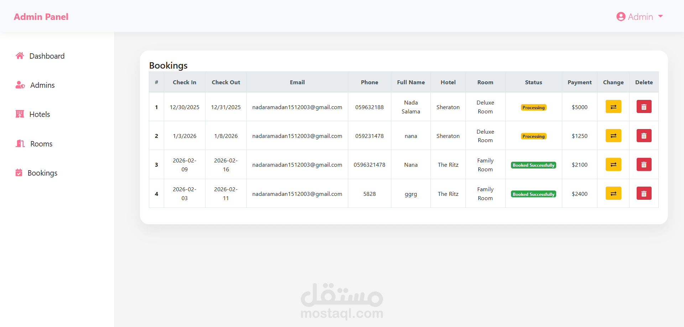Click the Bookings table heading
Screen dimensions: 684x327
[x=168, y=65]
